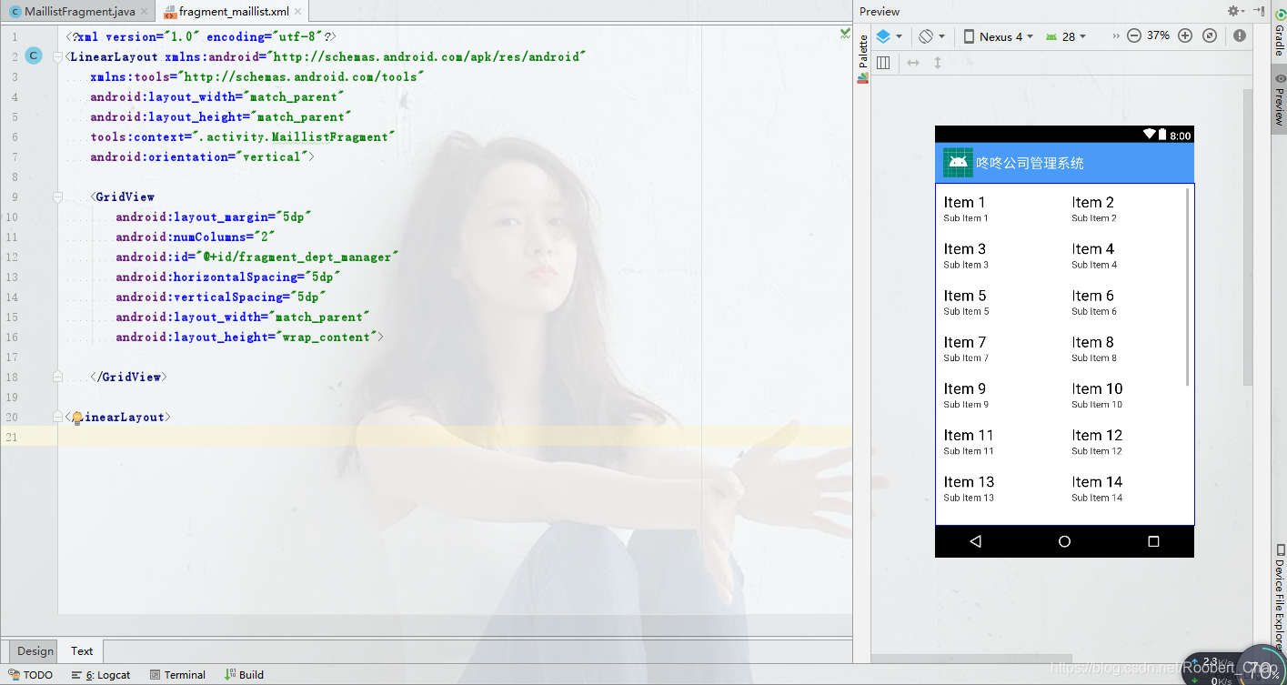1287x685 pixels.
Task: Open Preview panel settings gear
Action: [1235, 11]
